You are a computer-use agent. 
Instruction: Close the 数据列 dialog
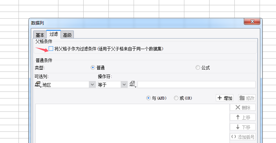[252, 21]
